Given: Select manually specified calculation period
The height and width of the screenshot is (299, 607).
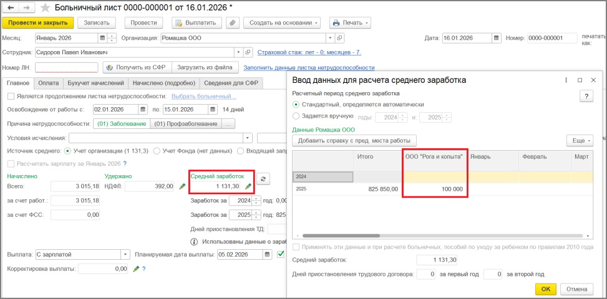Looking at the screenshot, I should click(296, 116).
